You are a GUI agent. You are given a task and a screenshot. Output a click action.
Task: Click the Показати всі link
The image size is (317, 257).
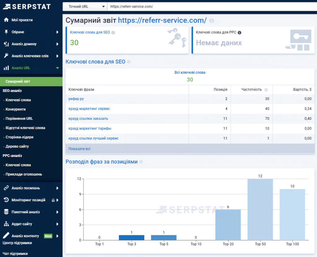79,149
